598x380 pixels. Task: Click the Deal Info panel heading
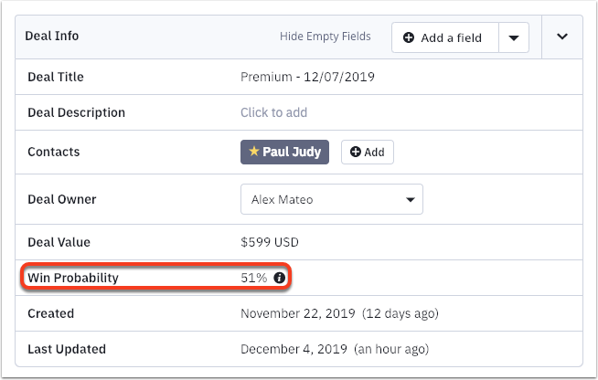53,37
